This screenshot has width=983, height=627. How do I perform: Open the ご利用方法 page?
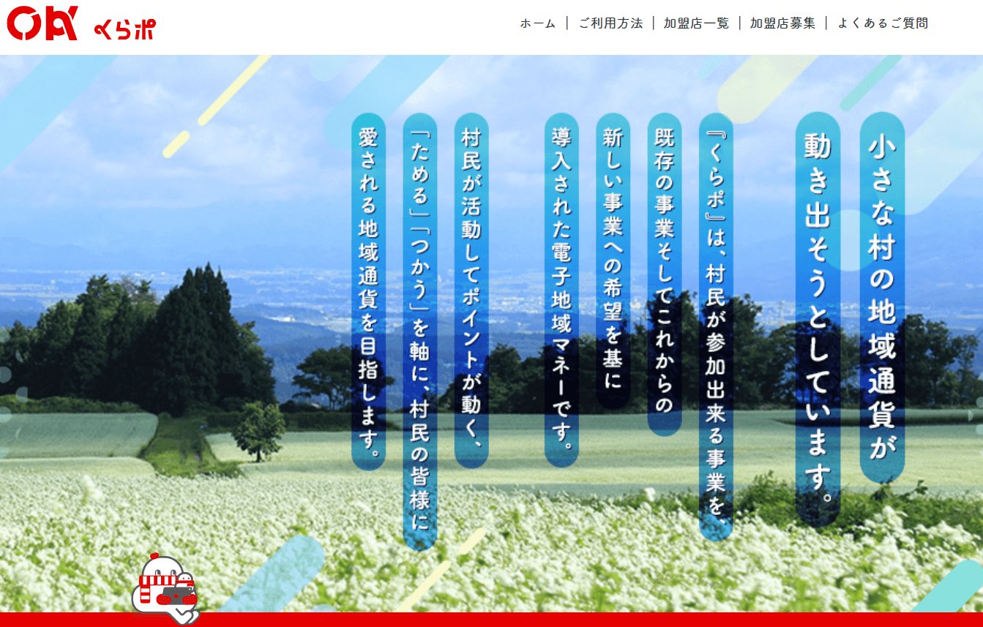(x=610, y=23)
